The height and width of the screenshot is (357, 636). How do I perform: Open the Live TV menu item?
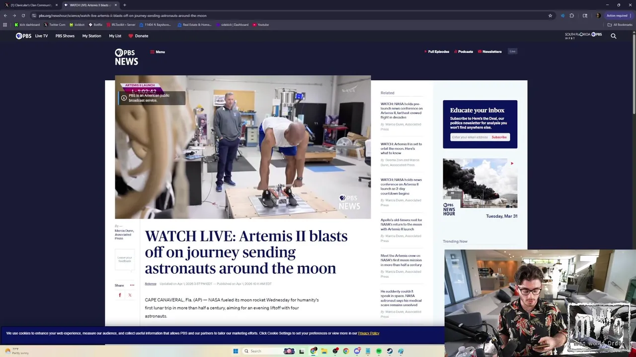click(41, 36)
